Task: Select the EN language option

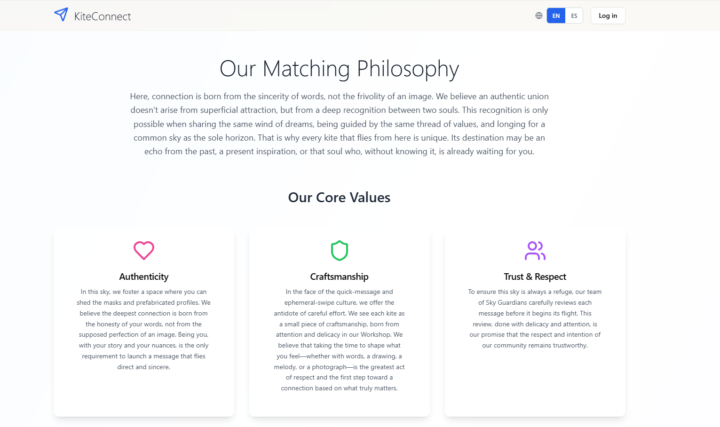Action: click(556, 16)
